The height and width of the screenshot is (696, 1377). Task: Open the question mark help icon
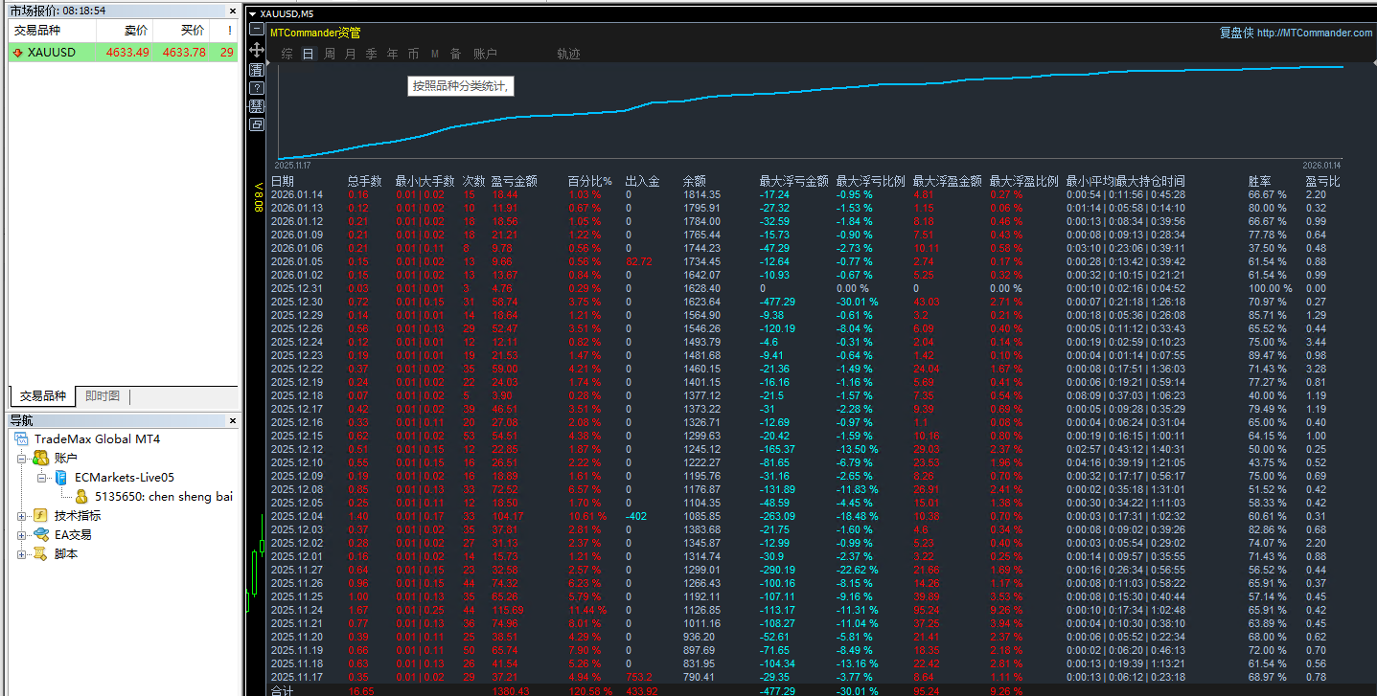pos(255,87)
